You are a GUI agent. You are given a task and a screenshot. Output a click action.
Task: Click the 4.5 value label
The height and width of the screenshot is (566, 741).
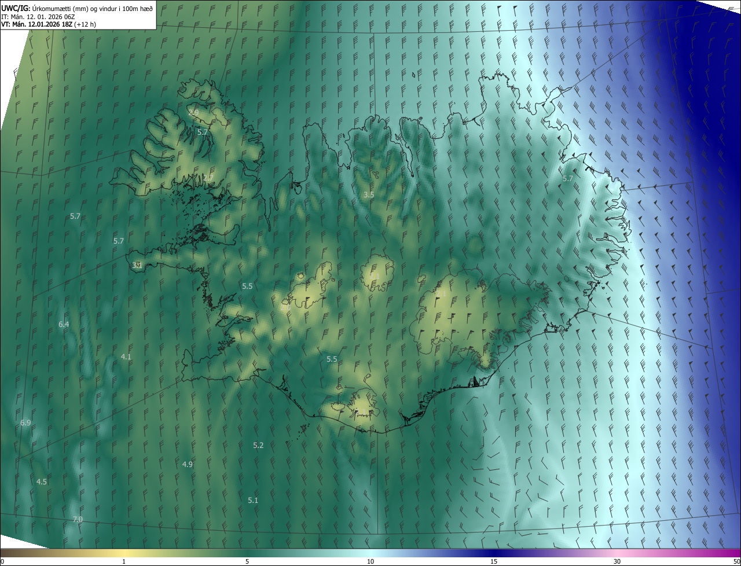pos(42,482)
